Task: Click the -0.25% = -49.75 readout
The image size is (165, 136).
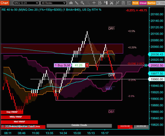Action: point(136,10)
